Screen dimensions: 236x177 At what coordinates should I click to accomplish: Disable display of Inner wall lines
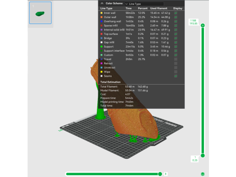(176, 13)
